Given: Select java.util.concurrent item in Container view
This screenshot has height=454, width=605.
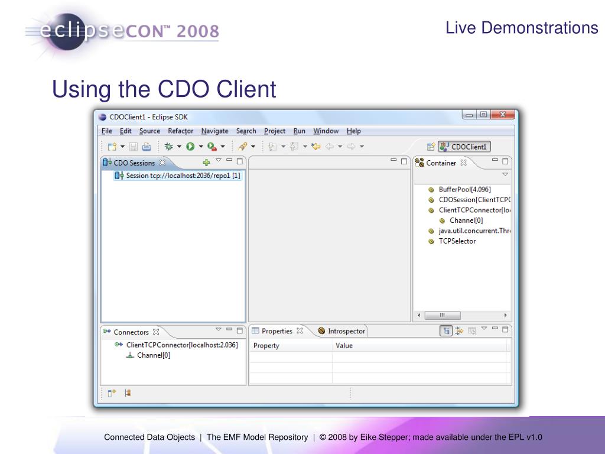Looking at the screenshot, I should point(469,231).
